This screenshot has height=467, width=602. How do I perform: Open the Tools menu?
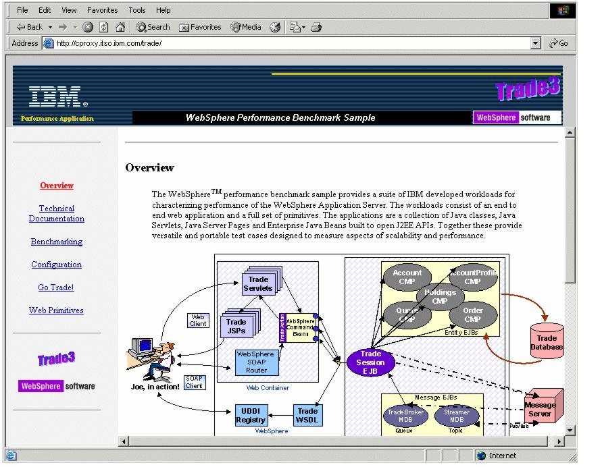(x=137, y=10)
